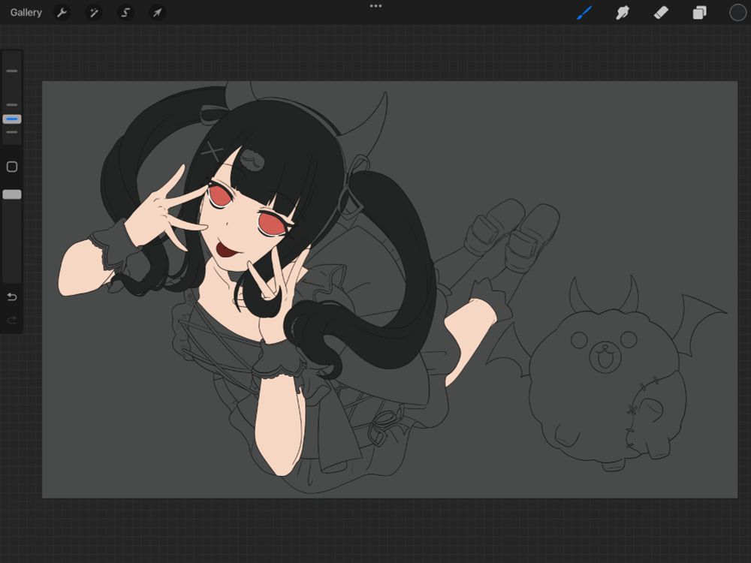The width and height of the screenshot is (751, 563).
Task: Open the Actions wrench menu
Action: click(62, 13)
